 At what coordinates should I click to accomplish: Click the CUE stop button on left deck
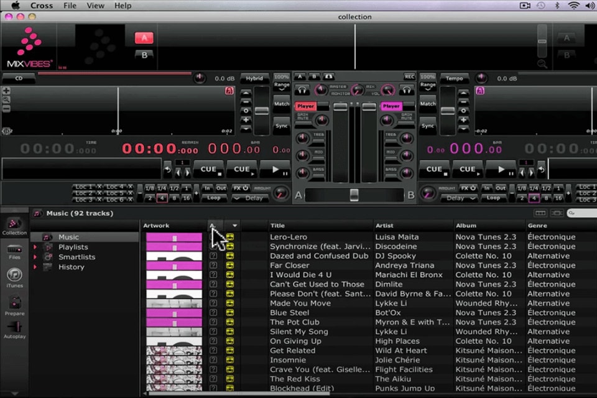(x=209, y=170)
